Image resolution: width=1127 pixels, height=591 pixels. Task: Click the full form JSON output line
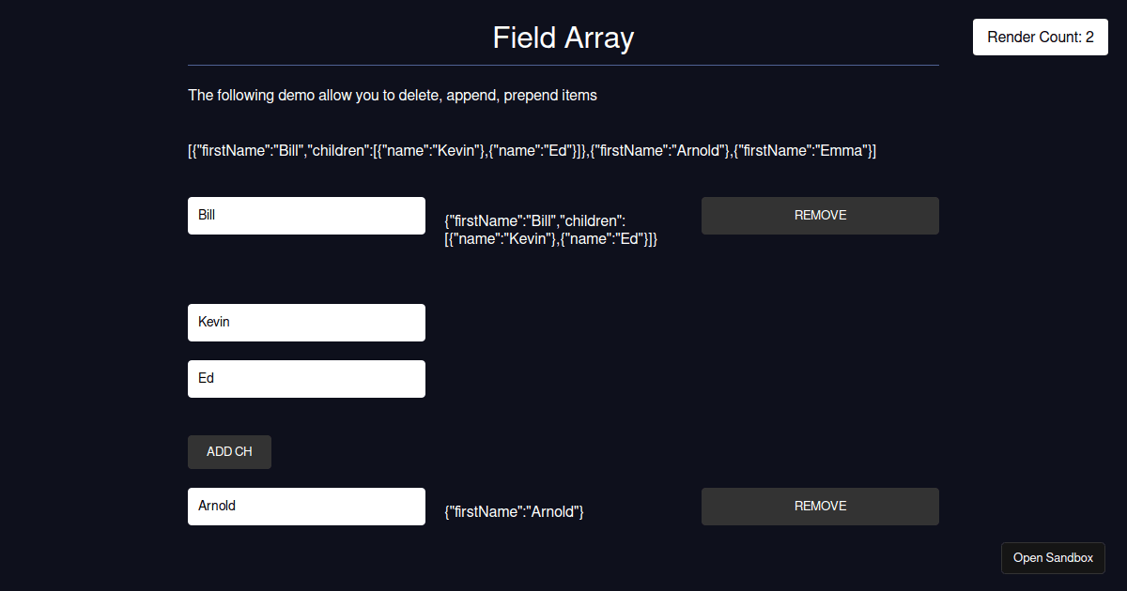coord(532,151)
